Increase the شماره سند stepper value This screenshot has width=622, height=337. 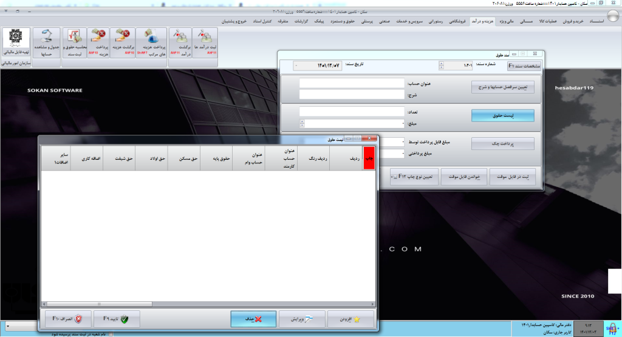pyautogui.click(x=441, y=64)
